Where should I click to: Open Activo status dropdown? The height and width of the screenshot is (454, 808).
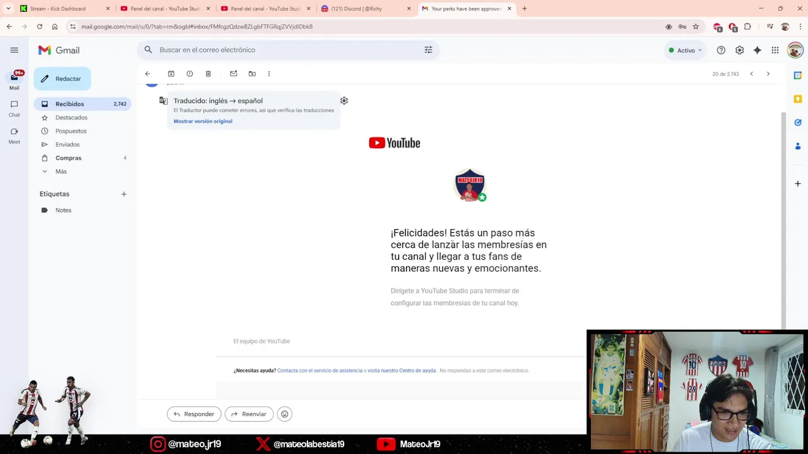pos(686,50)
